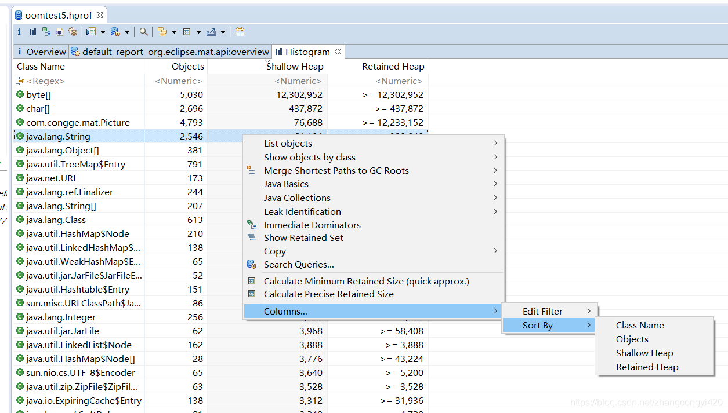
Task: Select the com.congge.mat.Picture row
Action: (78, 122)
